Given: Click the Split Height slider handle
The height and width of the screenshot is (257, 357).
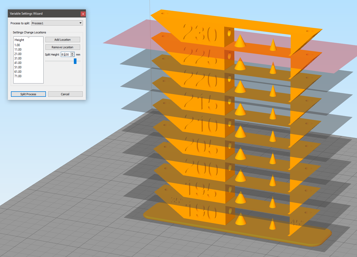Looking at the screenshot, I should point(75,61).
